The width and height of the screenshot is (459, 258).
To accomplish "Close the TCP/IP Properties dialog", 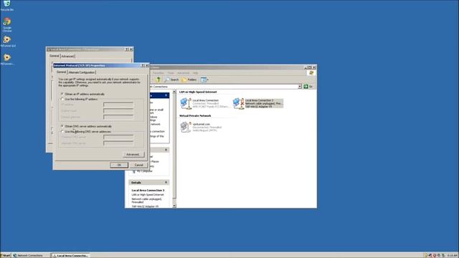I will [147, 65].
